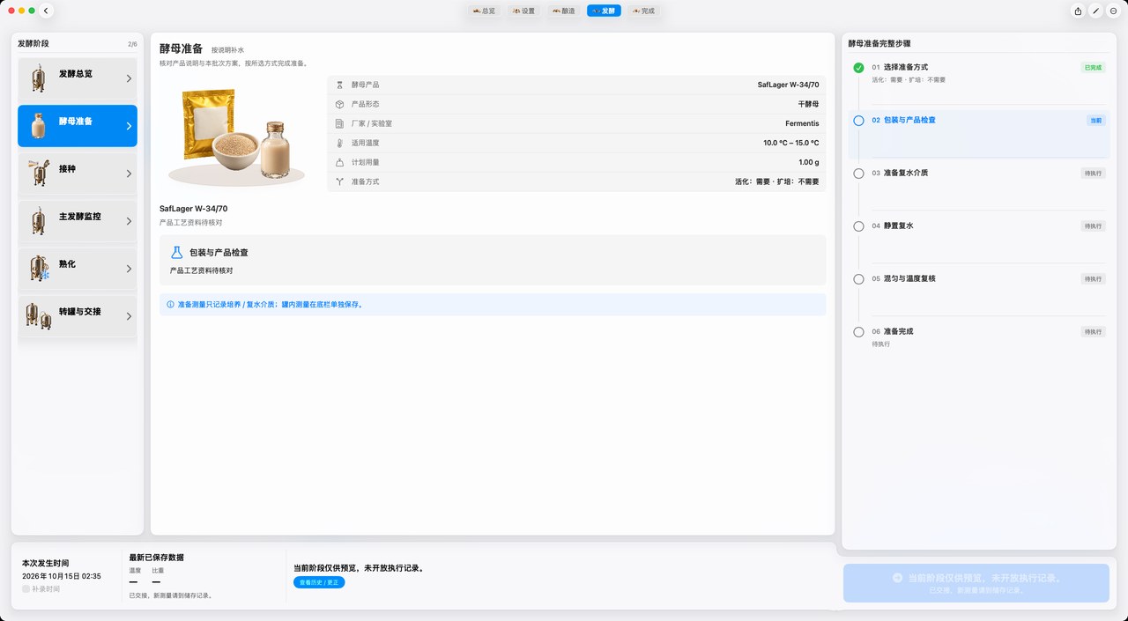Click the SafLager W-34/70 value in the table

[788, 85]
